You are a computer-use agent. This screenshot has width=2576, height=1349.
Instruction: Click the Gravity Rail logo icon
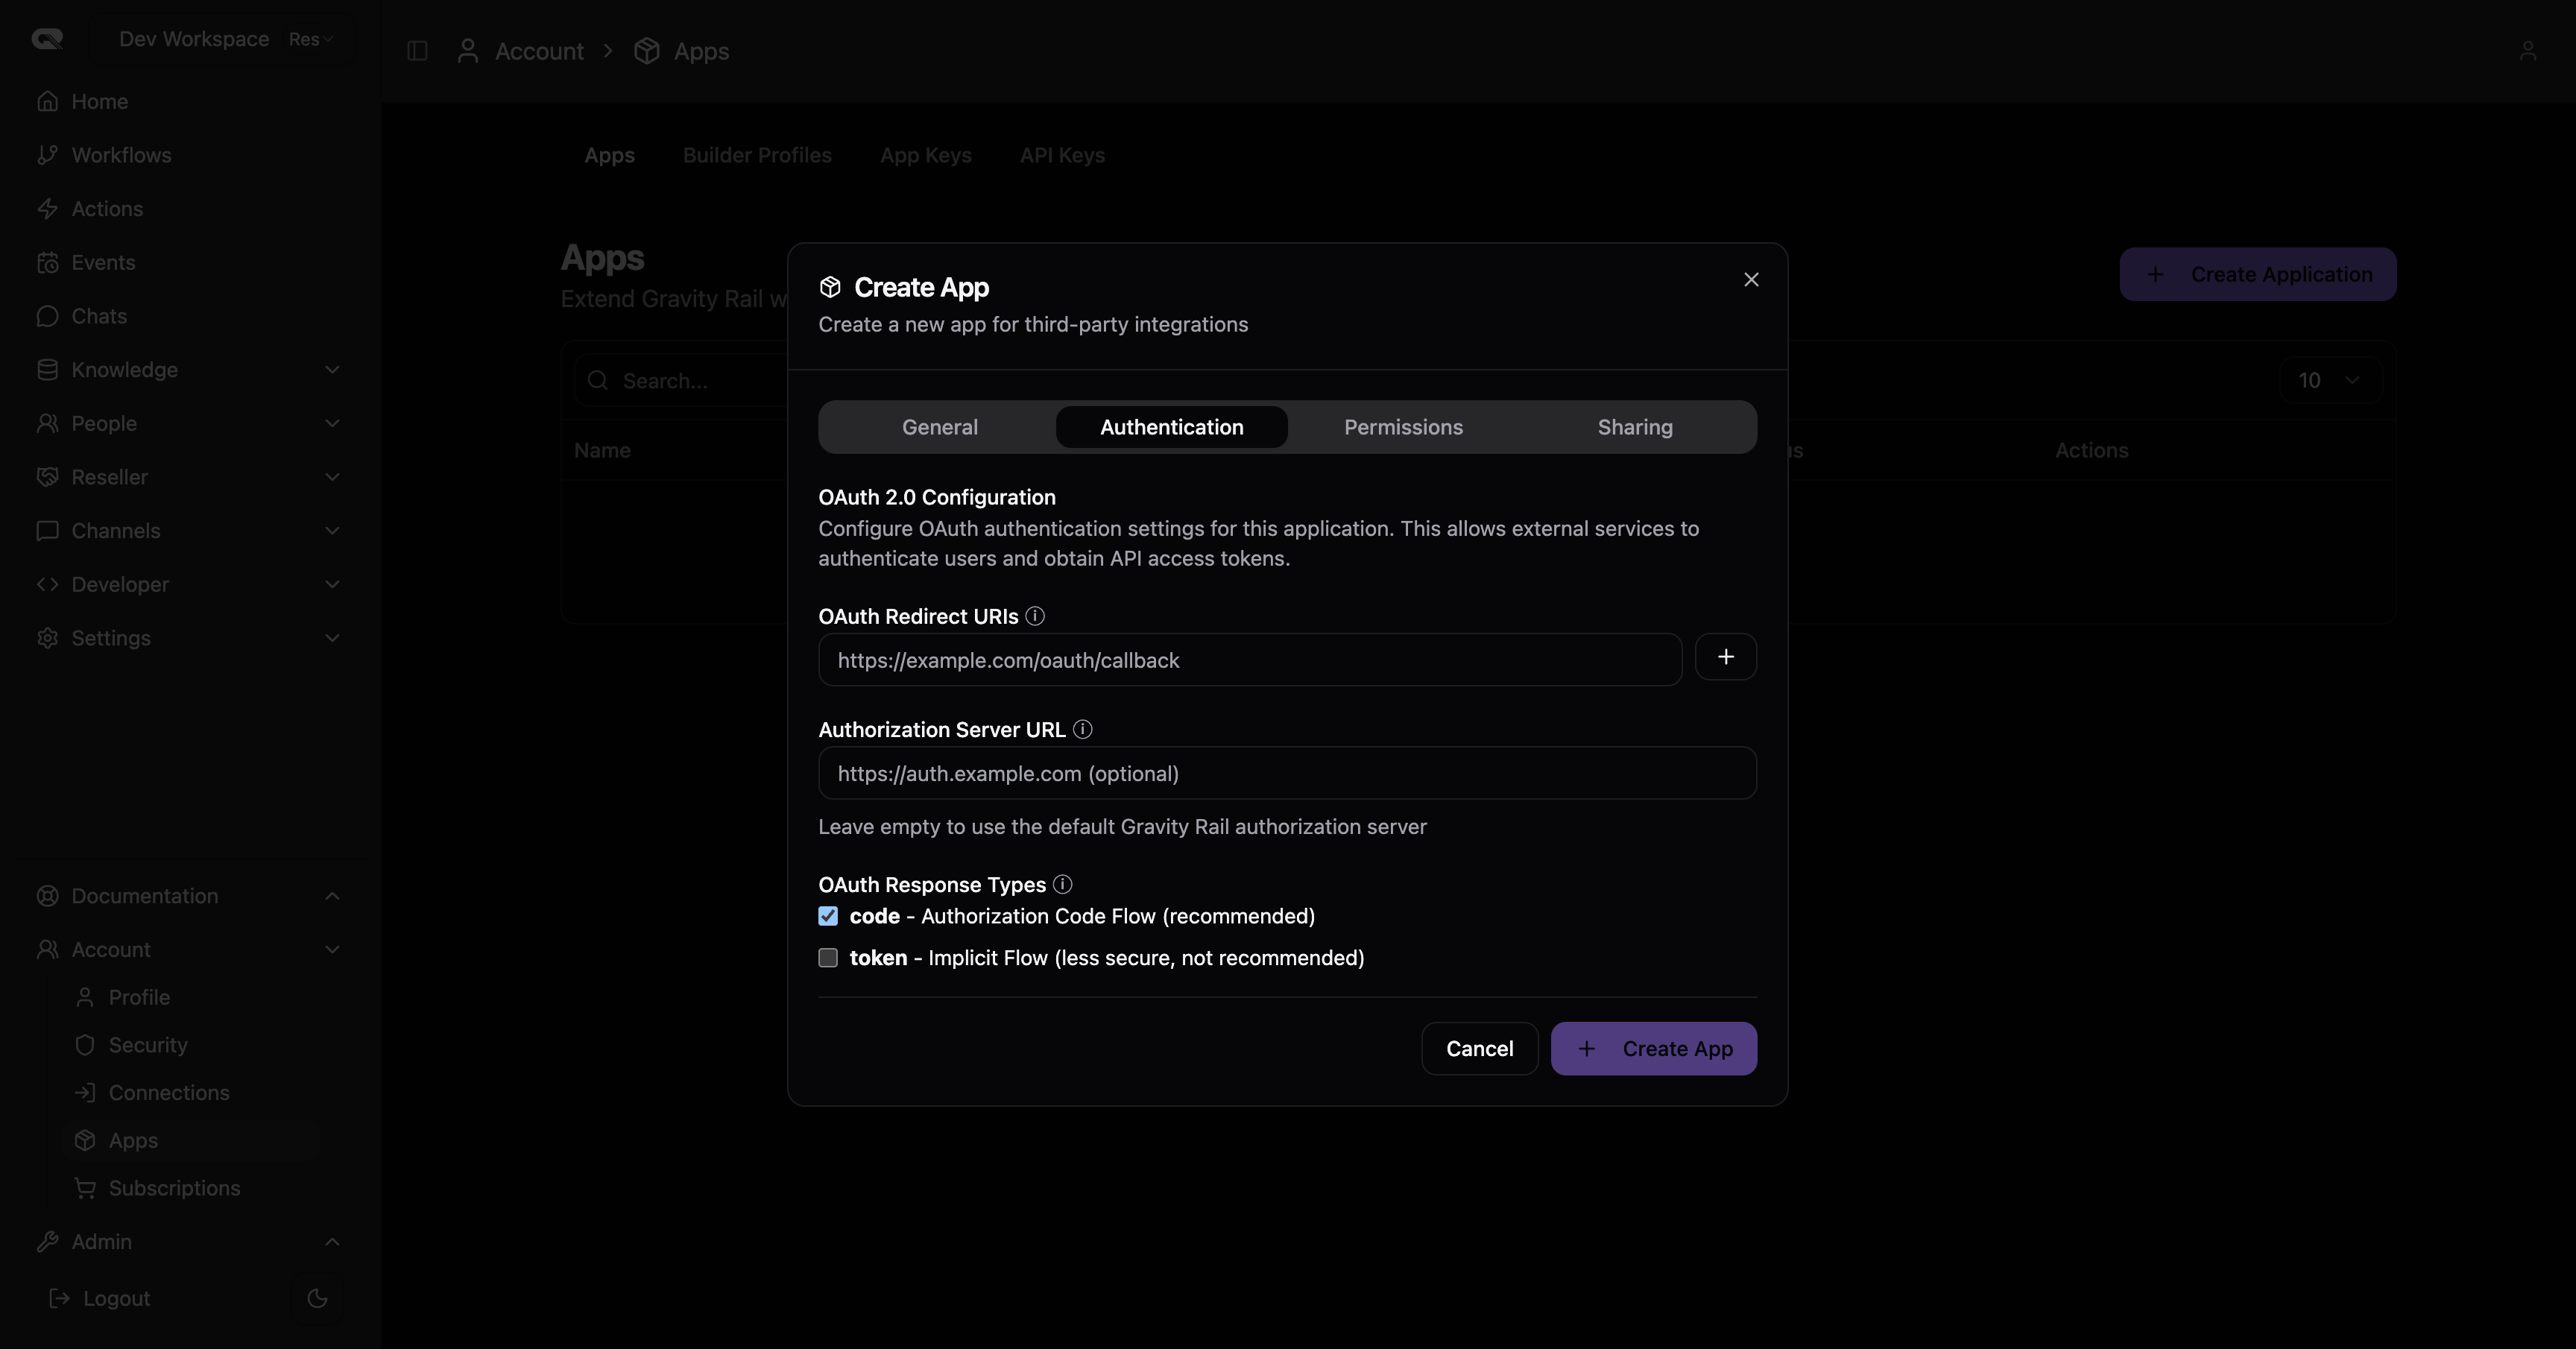[47, 39]
